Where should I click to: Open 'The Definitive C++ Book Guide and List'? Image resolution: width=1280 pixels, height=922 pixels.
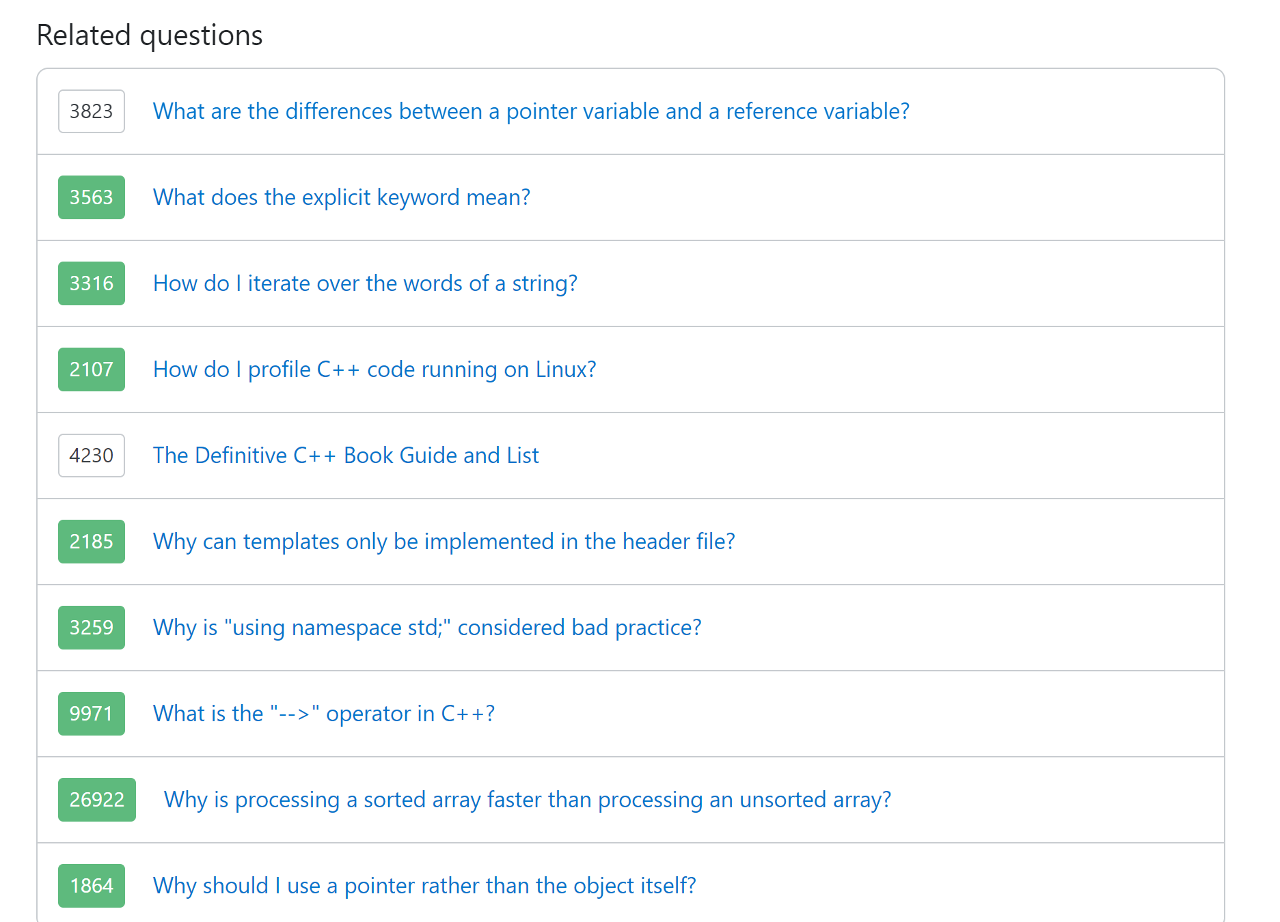point(346,456)
